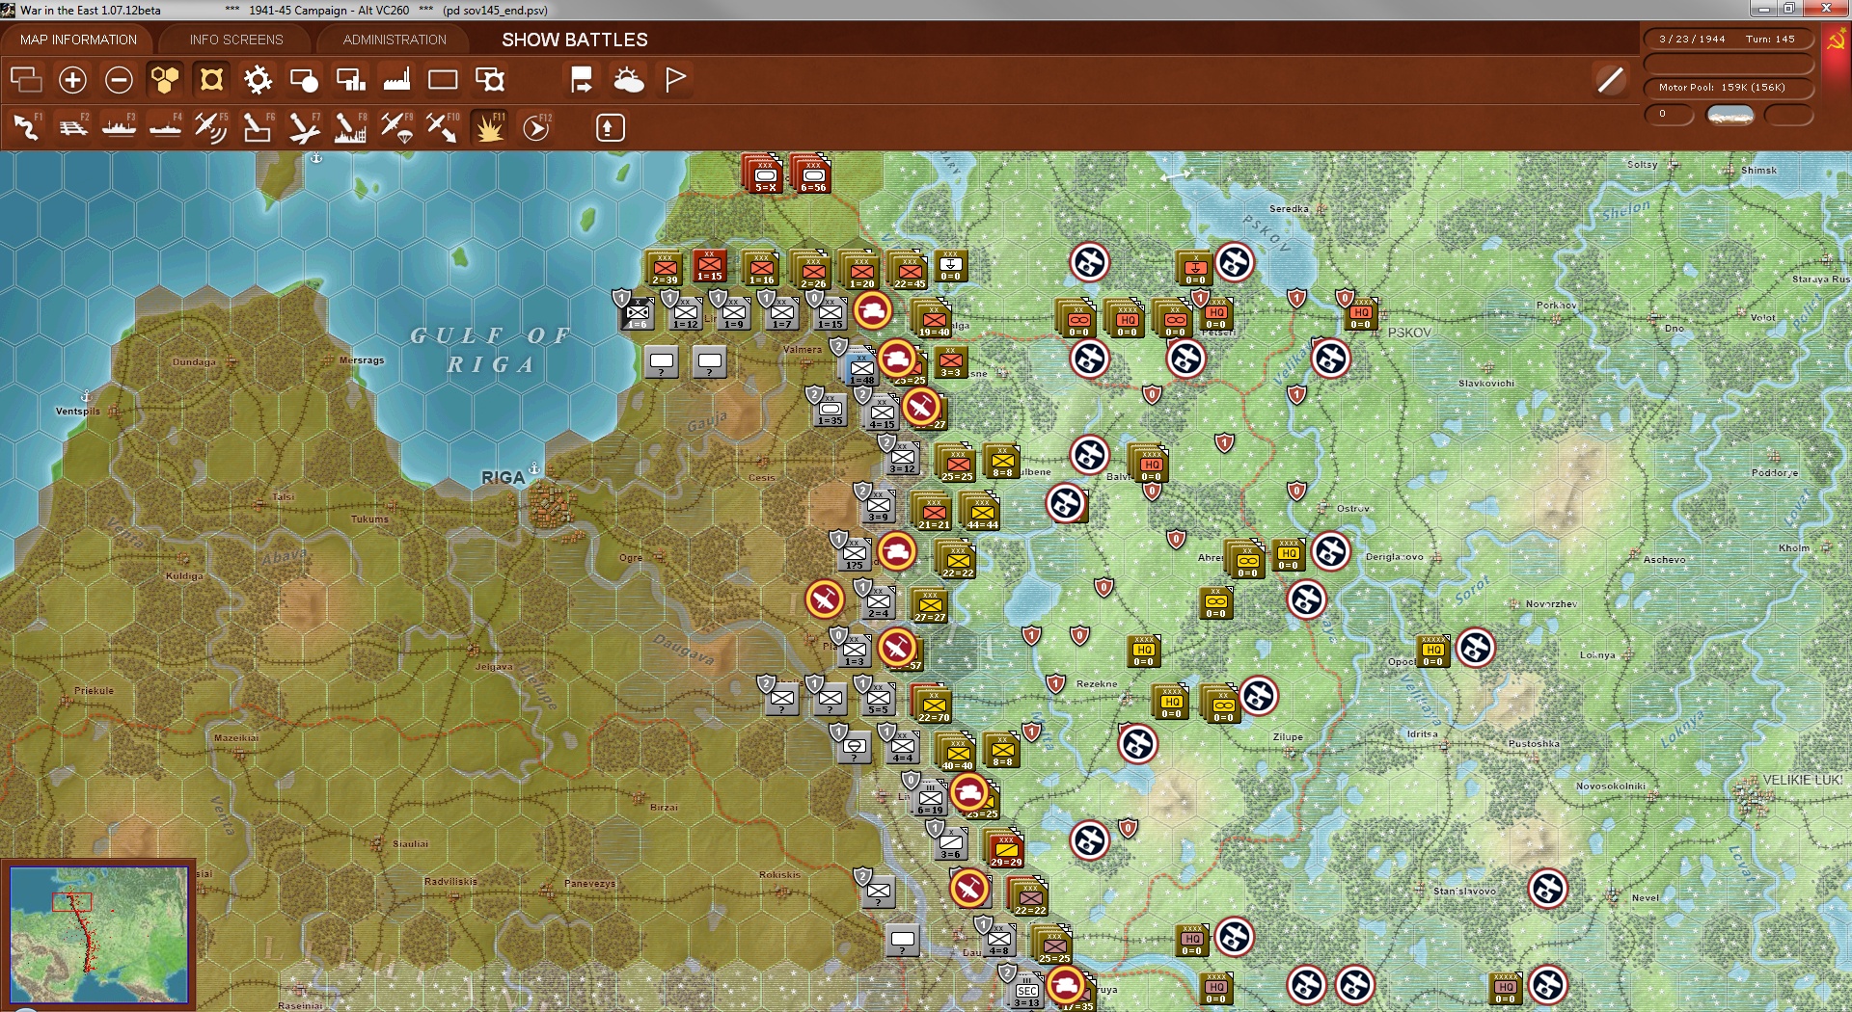Click the cascading windows icon in toolbar
The image size is (1852, 1012).
point(26,80)
